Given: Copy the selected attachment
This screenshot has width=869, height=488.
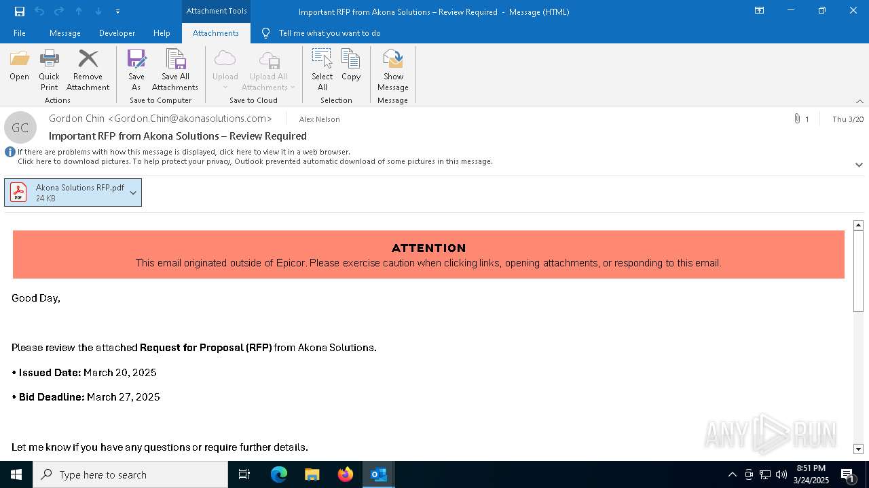Looking at the screenshot, I should (x=351, y=66).
